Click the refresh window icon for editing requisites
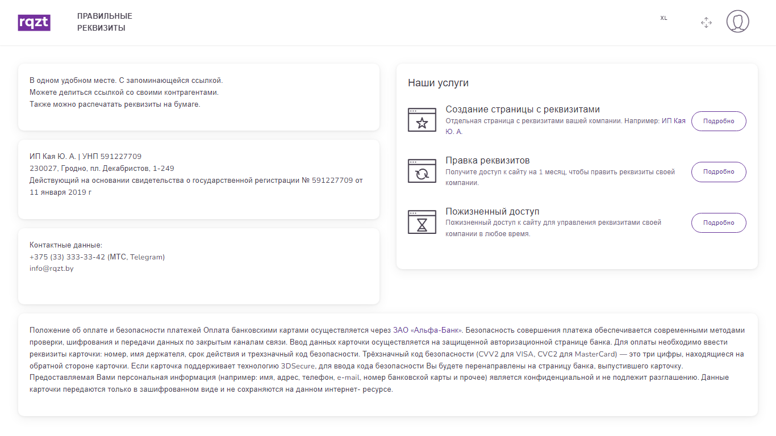Screen dimensions: 776x436 pos(422,171)
